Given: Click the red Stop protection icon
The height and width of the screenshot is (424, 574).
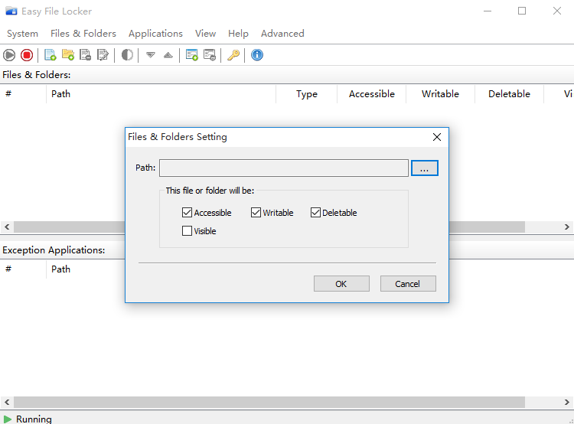Looking at the screenshot, I should [x=27, y=55].
